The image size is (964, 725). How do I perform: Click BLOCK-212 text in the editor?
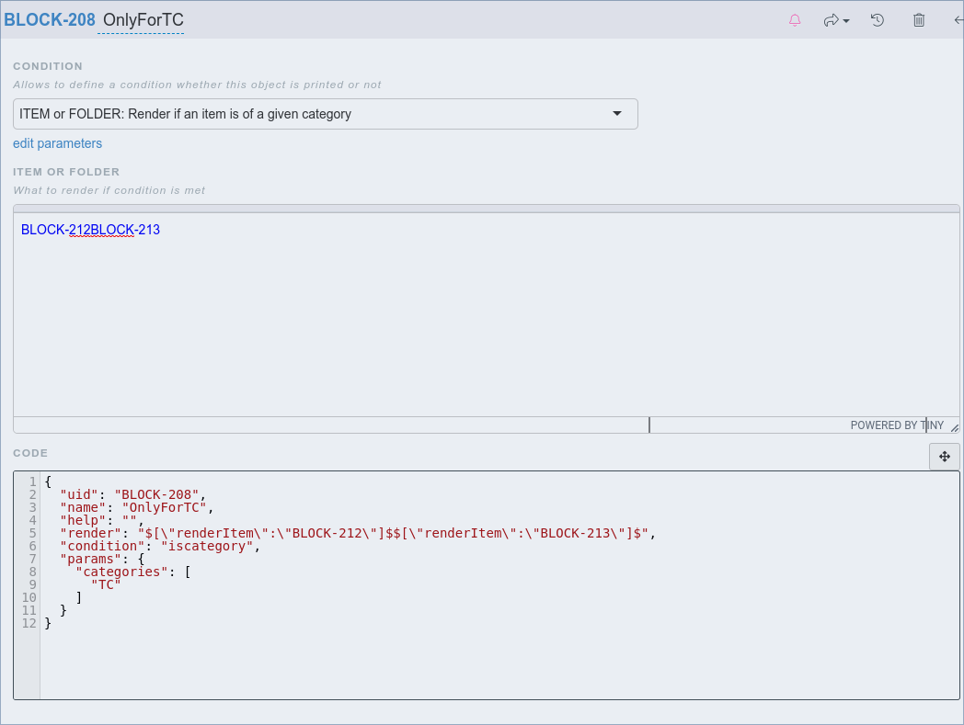pos(55,230)
